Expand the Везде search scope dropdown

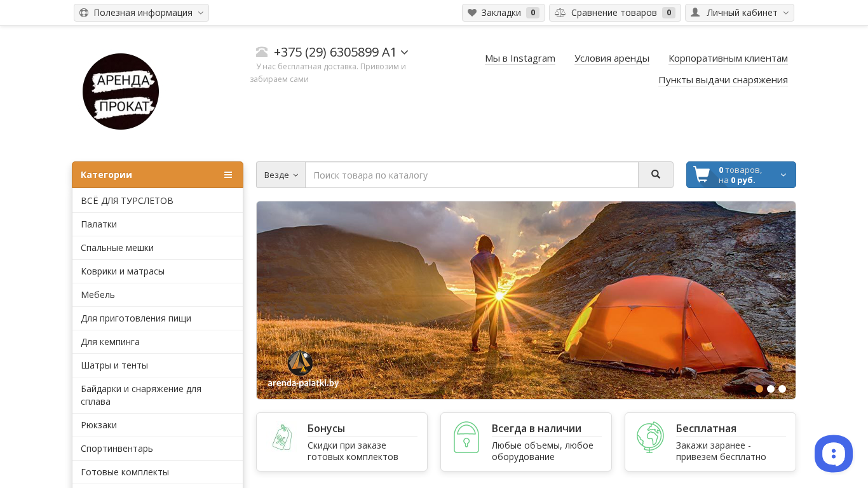click(x=281, y=175)
